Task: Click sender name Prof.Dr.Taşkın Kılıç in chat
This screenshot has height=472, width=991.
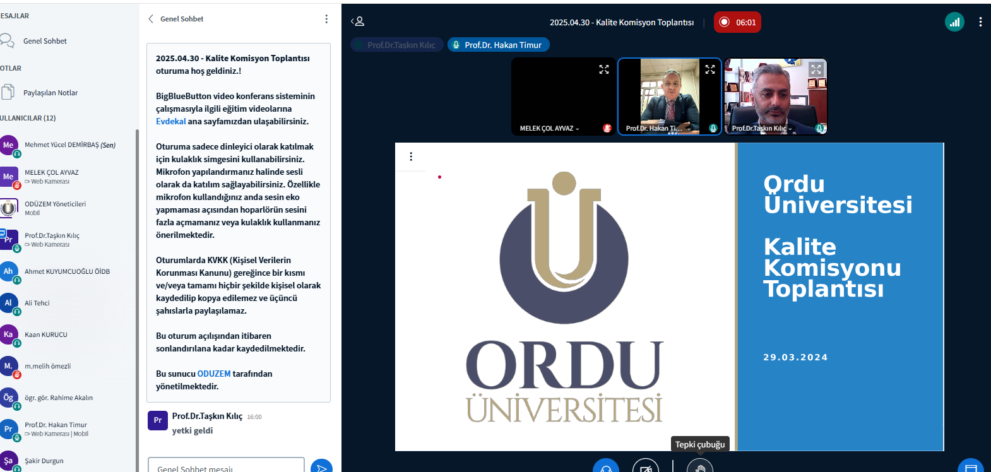Action: [x=207, y=416]
